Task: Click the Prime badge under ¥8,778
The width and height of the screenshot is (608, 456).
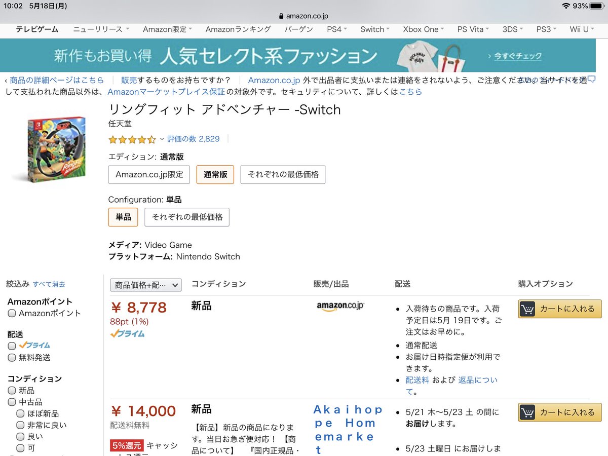Action: point(128,333)
